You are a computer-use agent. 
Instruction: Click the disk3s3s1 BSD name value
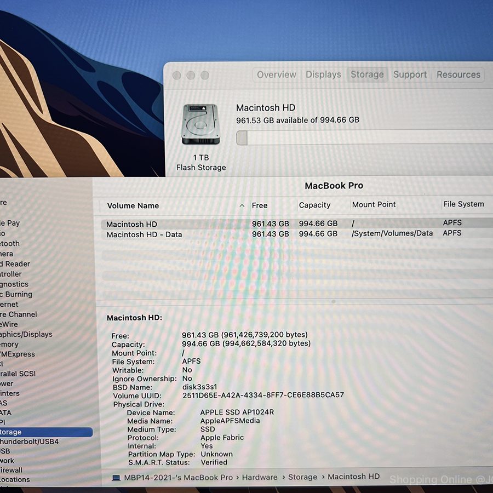click(199, 387)
